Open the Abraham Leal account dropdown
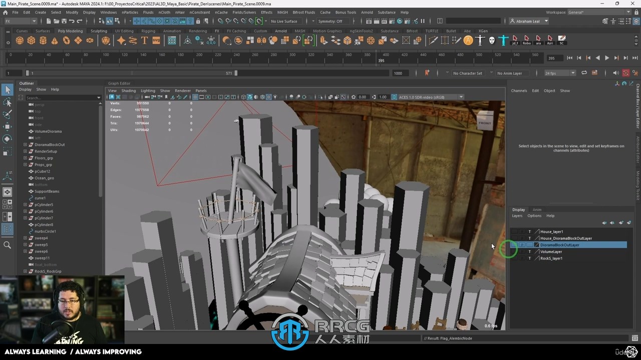This screenshot has width=641, height=360. point(529,21)
